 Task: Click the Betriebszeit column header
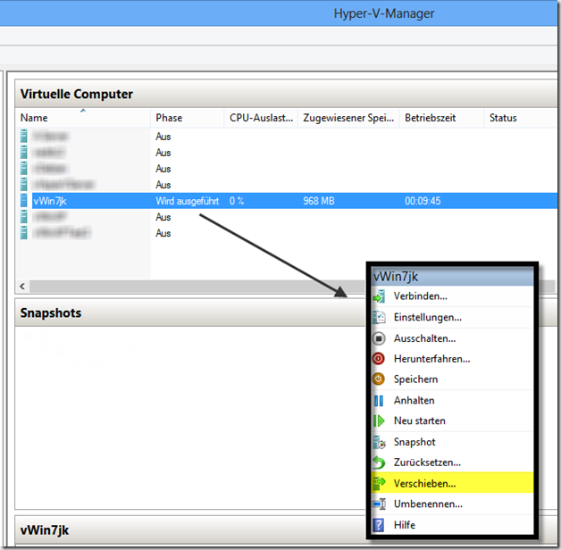click(442, 118)
